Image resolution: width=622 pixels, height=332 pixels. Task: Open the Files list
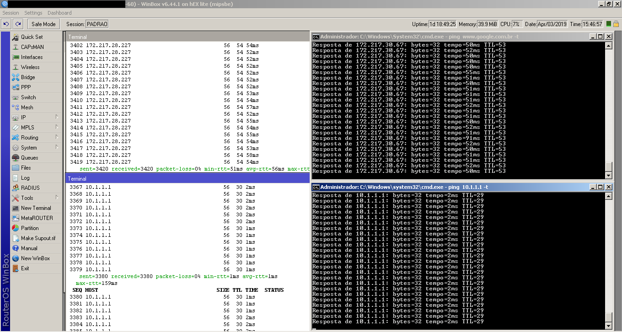[x=26, y=168]
